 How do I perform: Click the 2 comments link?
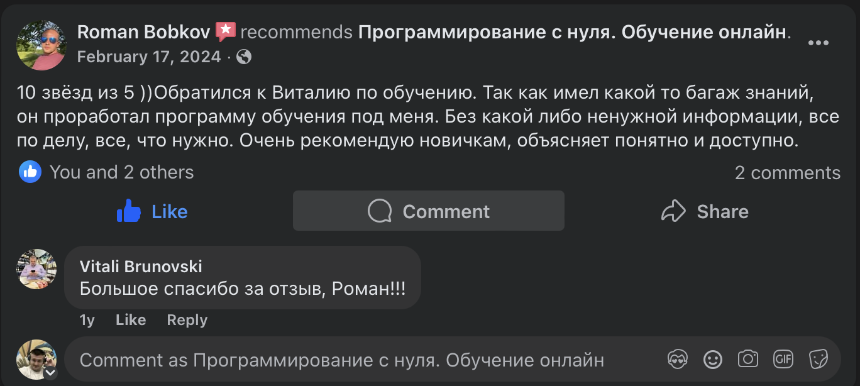coord(787,172)
